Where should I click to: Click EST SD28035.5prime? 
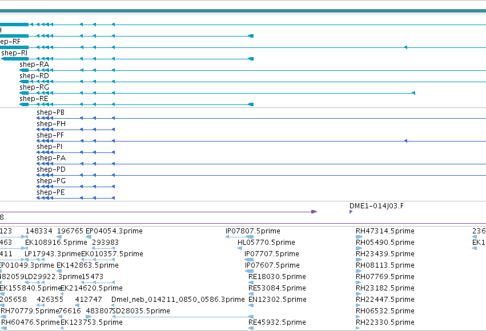click(x=141, y=311)
